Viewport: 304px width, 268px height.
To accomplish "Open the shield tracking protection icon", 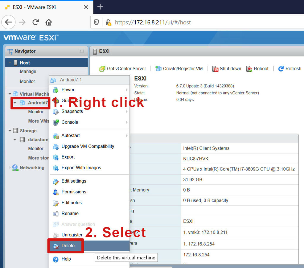I will (96, 22).
